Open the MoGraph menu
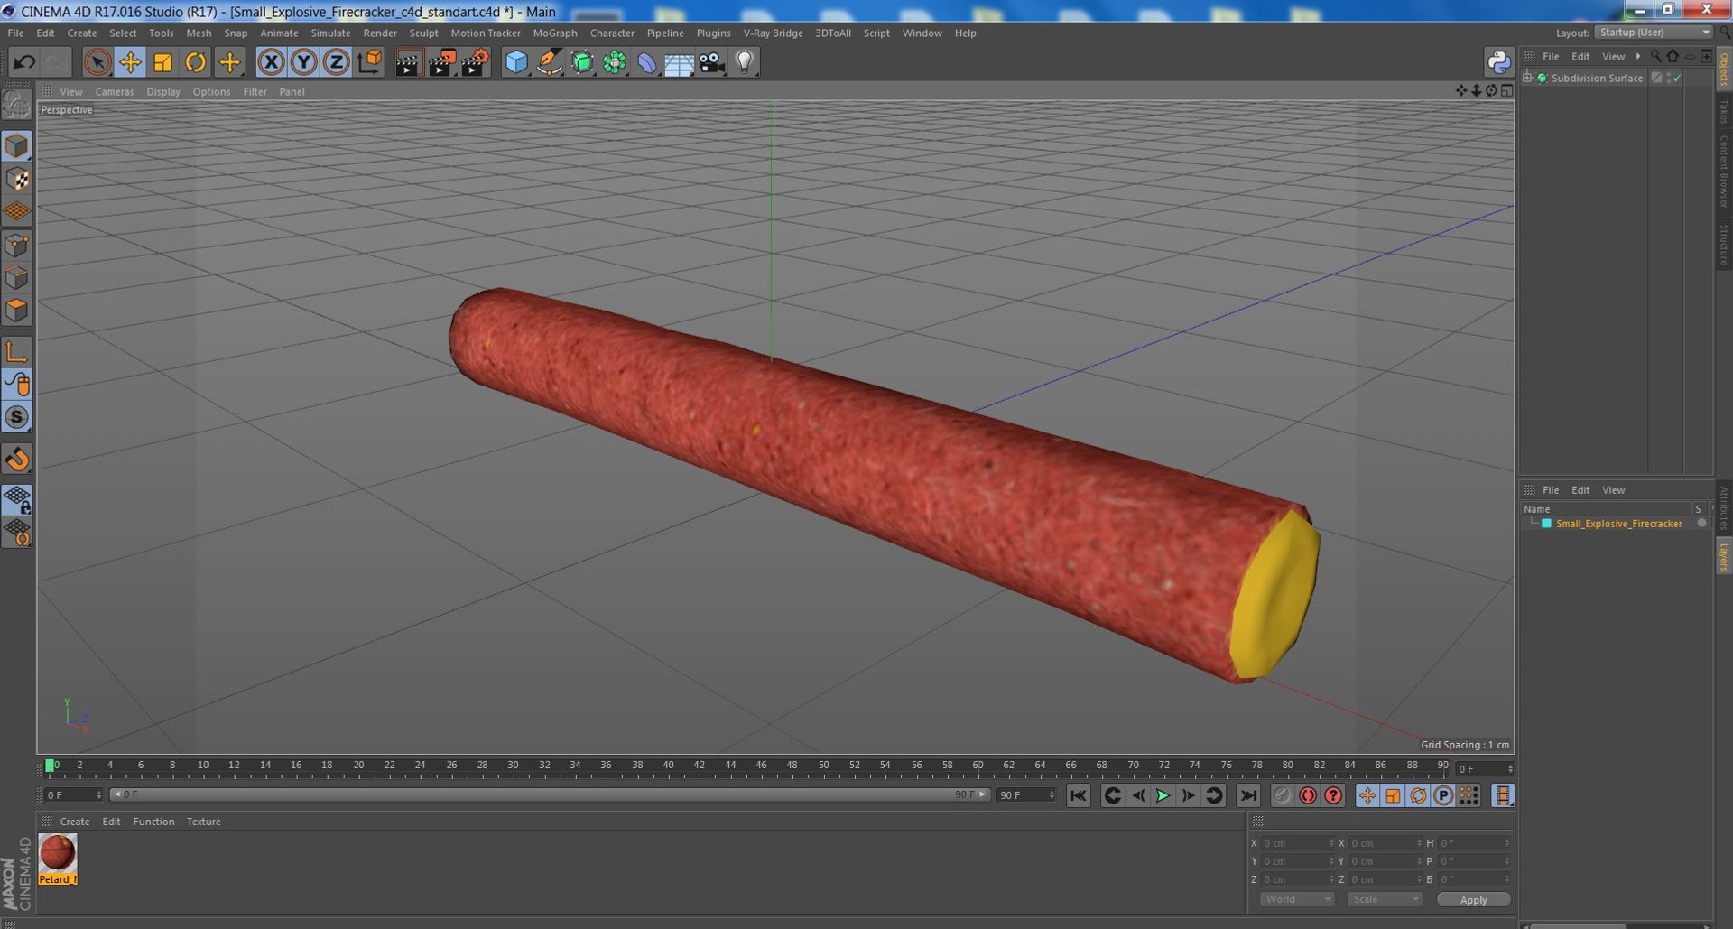 click(554, 33)
